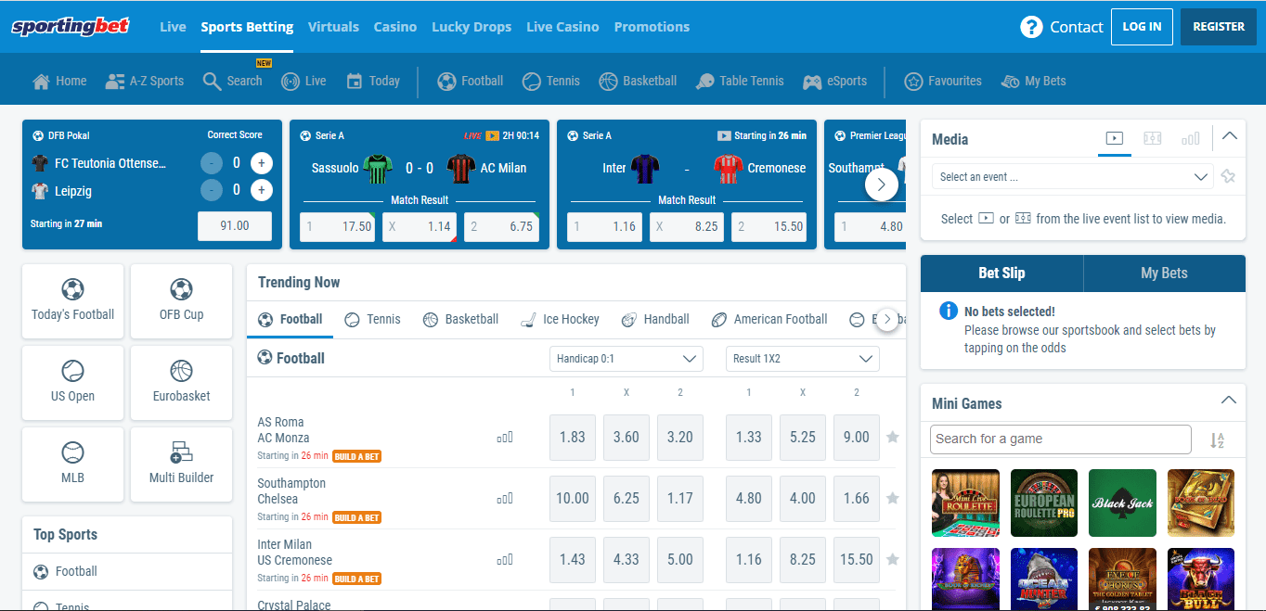Open Build a Bet for AS Roma

[357, 456]
